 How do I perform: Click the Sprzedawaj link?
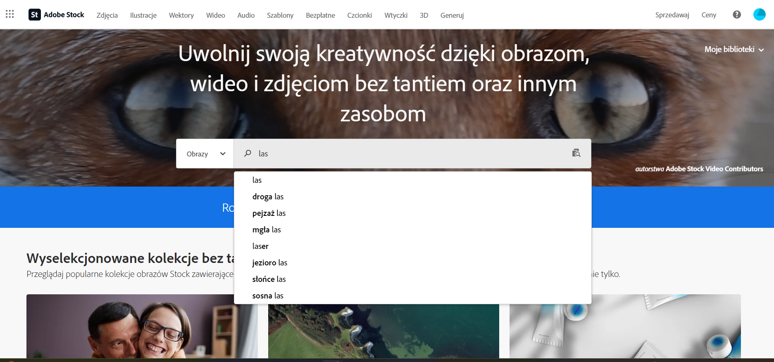click(672, 15)
